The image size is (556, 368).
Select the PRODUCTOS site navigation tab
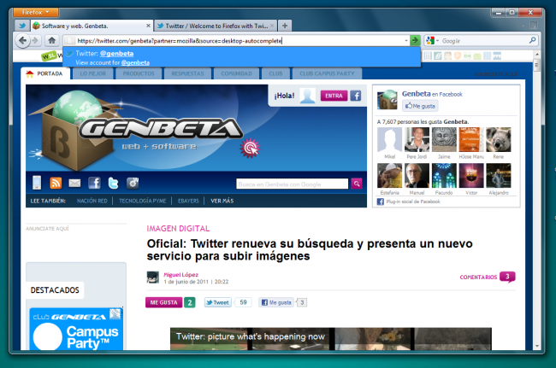coord(138,74)
